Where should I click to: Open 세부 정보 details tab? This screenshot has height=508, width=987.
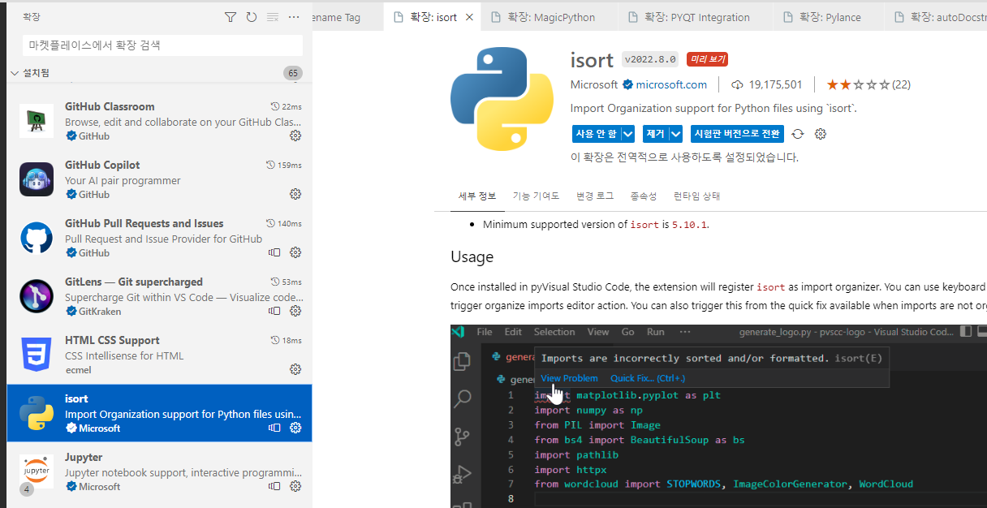(x=477, y=196)
